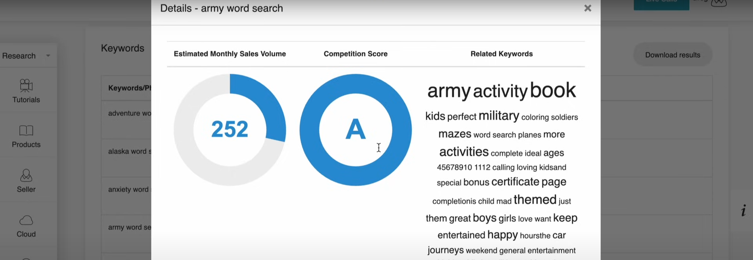
Task: Click 'certificate' in the related keywords cloud
Action: pyautogui.click(x=515, y=182)
